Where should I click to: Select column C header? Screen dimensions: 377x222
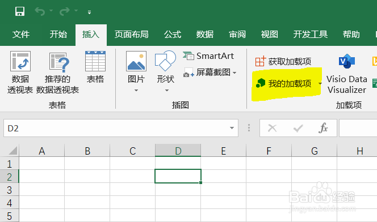click(132, 151)
